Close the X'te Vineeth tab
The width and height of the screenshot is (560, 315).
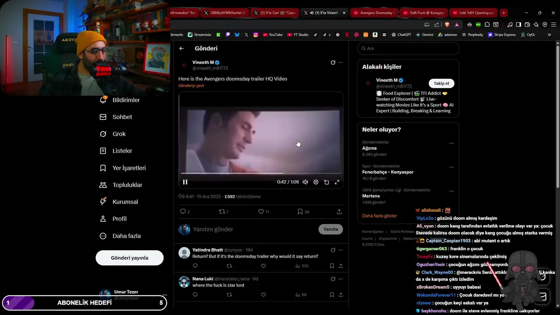344,13
